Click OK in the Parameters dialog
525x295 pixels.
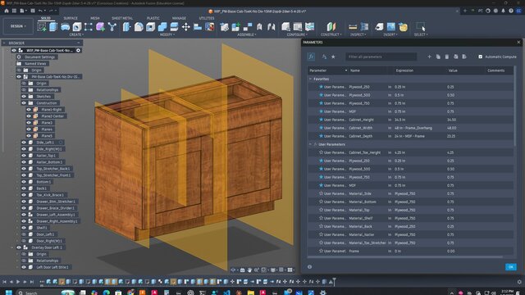(x=510, y=267)
